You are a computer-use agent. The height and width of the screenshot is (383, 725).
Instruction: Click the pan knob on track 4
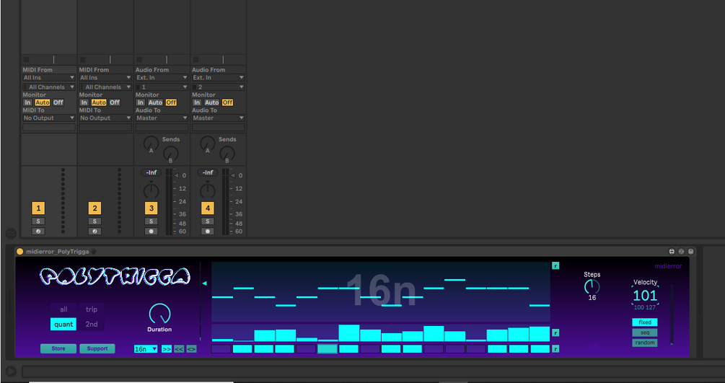(x=208, y=190)
